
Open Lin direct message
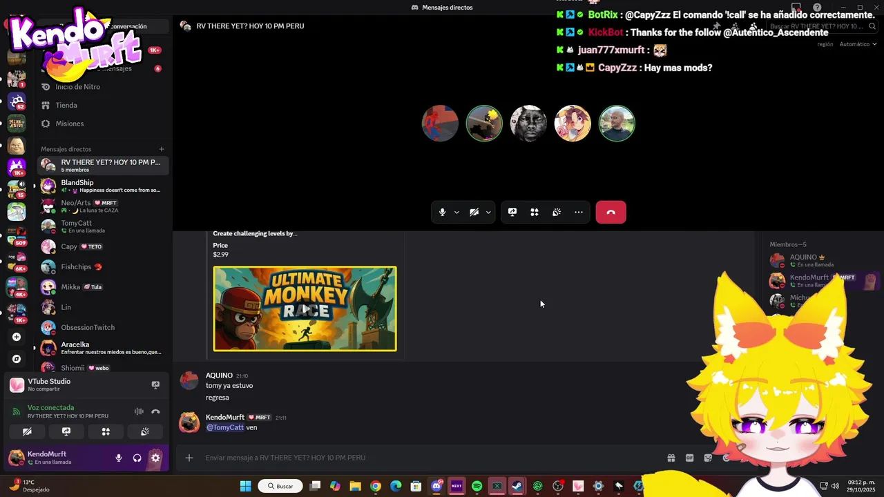104,307
